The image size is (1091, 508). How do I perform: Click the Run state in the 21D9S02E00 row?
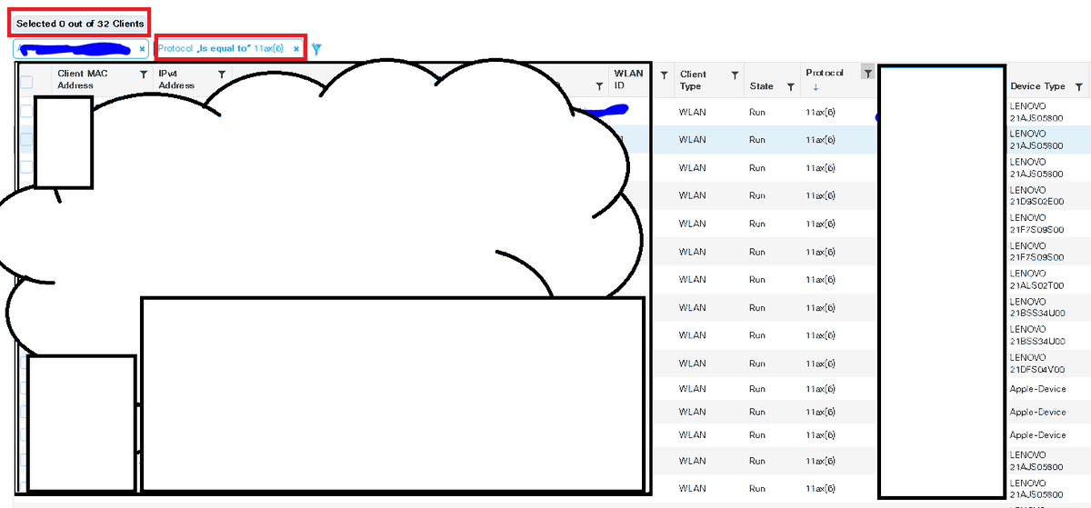(x=757, y=195)
